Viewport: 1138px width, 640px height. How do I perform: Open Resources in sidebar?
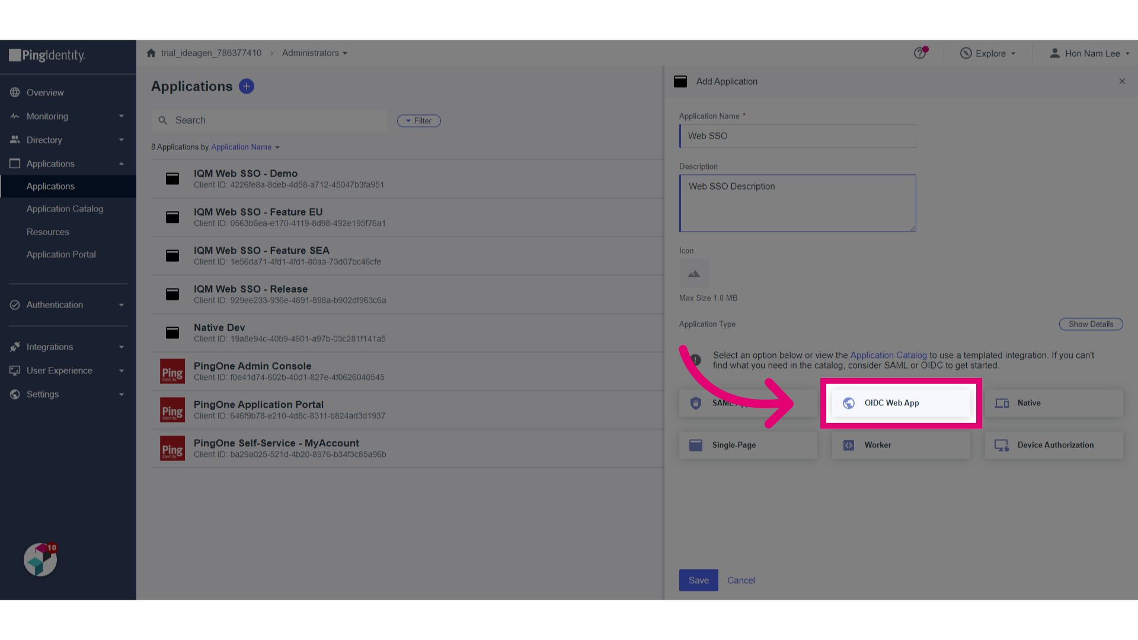pos(48,232)
